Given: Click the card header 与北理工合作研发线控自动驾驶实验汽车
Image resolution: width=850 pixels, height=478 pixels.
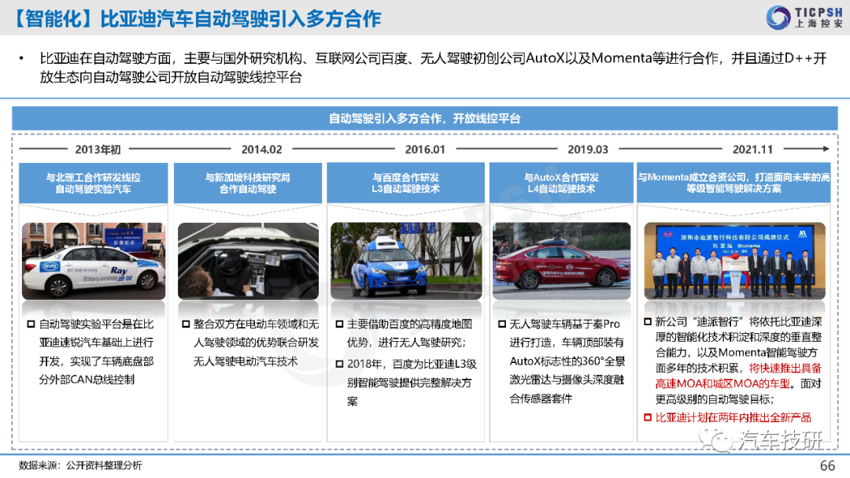Looking at the screenshot, I should point(93,183).
